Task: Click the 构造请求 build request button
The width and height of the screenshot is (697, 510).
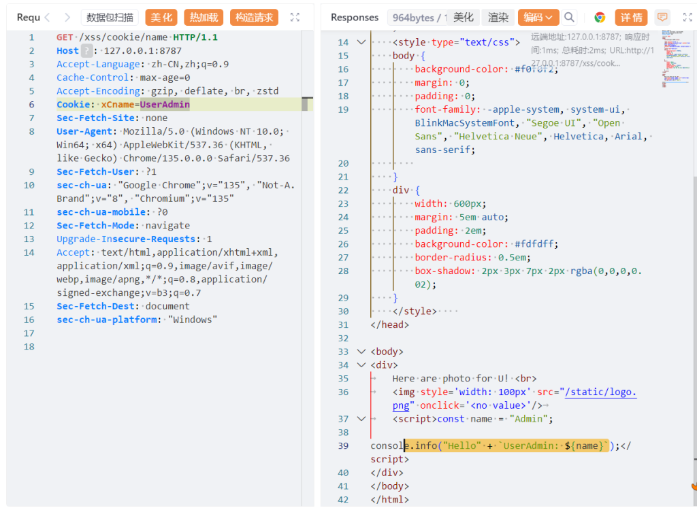Action: click(x=254, y=18)
